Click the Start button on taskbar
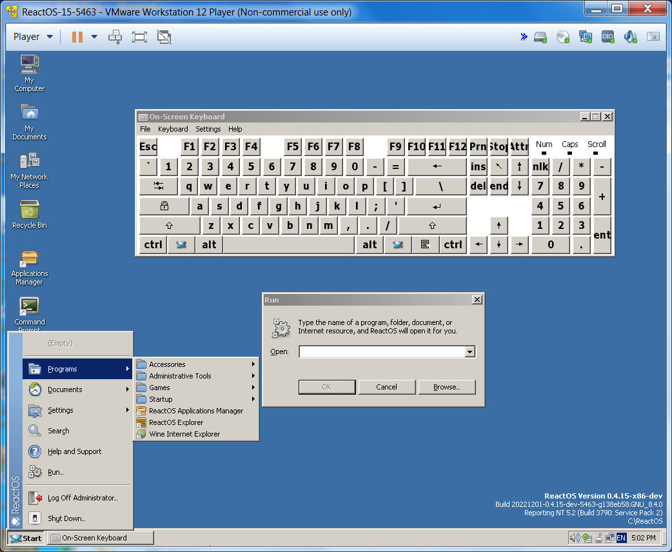The width and height of the screenshot is (672, 552). pos(26,538)
